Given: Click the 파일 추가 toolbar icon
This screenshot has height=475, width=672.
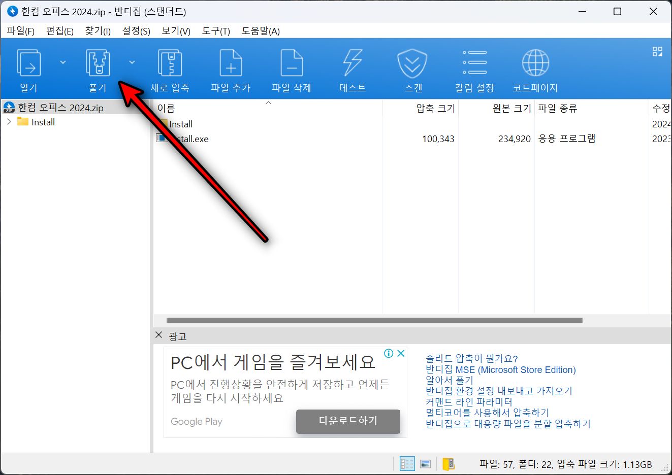Looking at the screenshot, I should point(231,63).
